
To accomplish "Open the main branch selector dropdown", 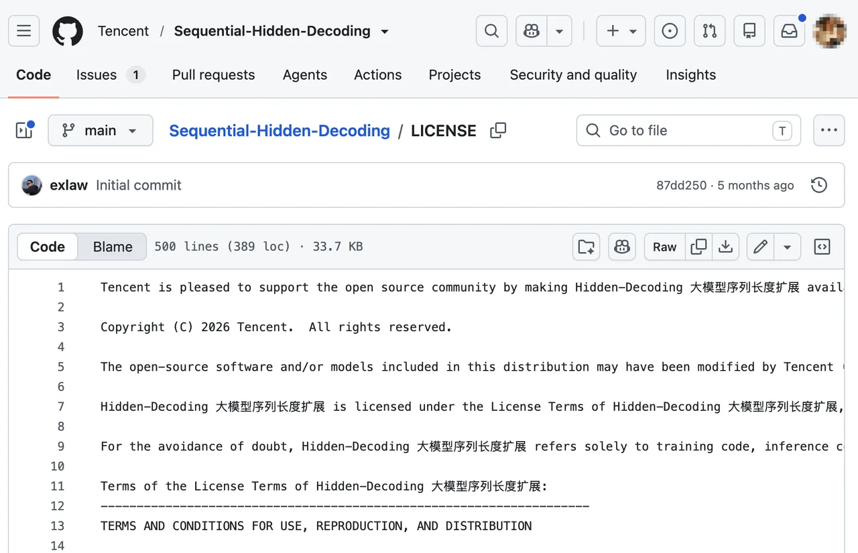I will (x=101, y=131).
